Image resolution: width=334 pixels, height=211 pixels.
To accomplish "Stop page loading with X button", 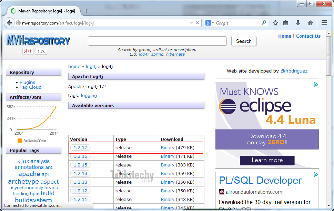I will (198, 23).
